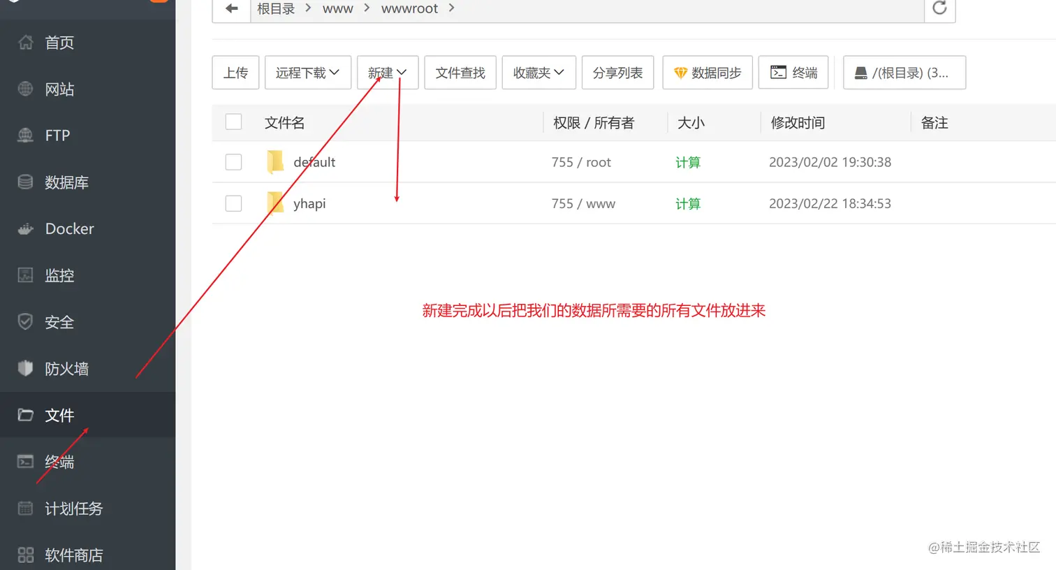Click the yhapi folder icon
The height and width of the screenshot is (570, 1056).
pyautogui.click(x=275, y=203)
